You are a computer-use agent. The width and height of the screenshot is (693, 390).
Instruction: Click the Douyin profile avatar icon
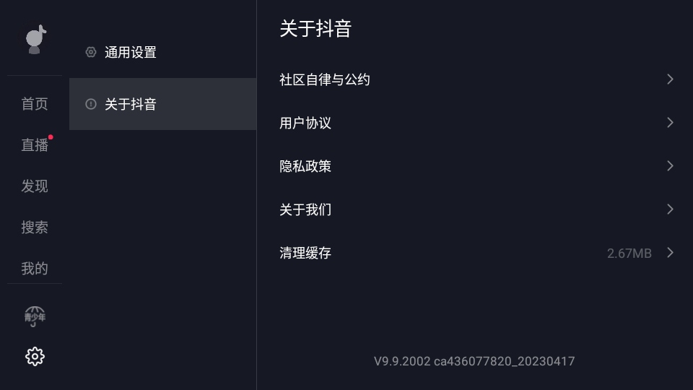point(35,40)
